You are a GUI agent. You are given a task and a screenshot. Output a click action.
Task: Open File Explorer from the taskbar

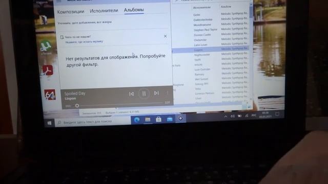pos(148,119)
